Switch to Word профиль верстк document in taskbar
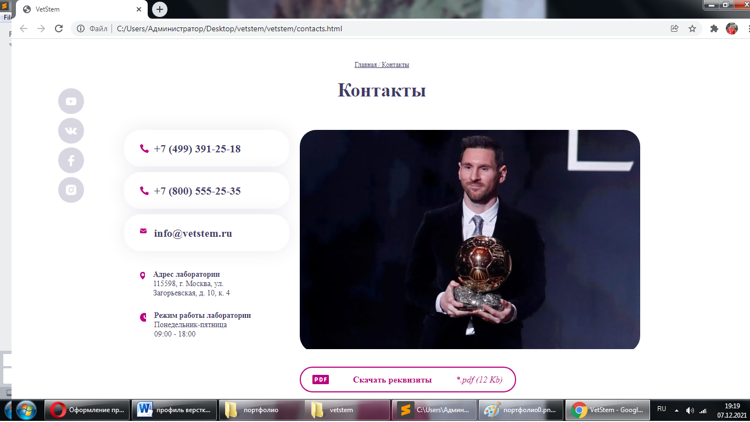The width and height of the screenshot is (750, 422). (x=174, y=410)
